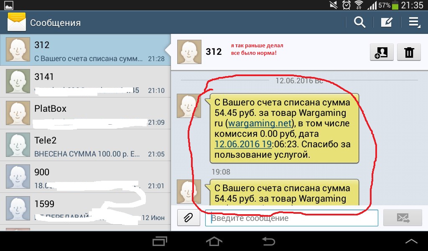The width and height of the screenshot is (428, 251).
Task: Tap the back arrow in the navigation bar
Action: click(268, 241)
